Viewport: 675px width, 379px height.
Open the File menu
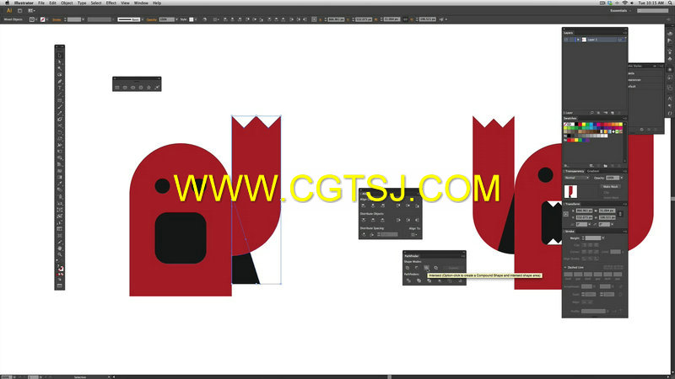pyautogui.click(x=41, y=3)
